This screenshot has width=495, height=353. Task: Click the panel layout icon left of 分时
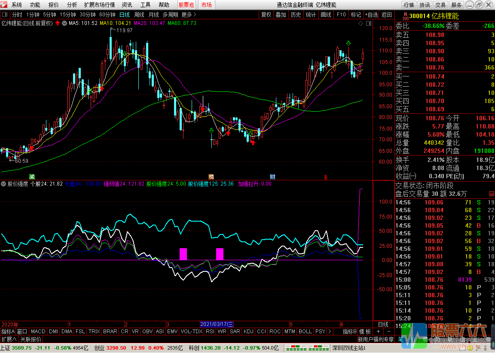point(5,15)
